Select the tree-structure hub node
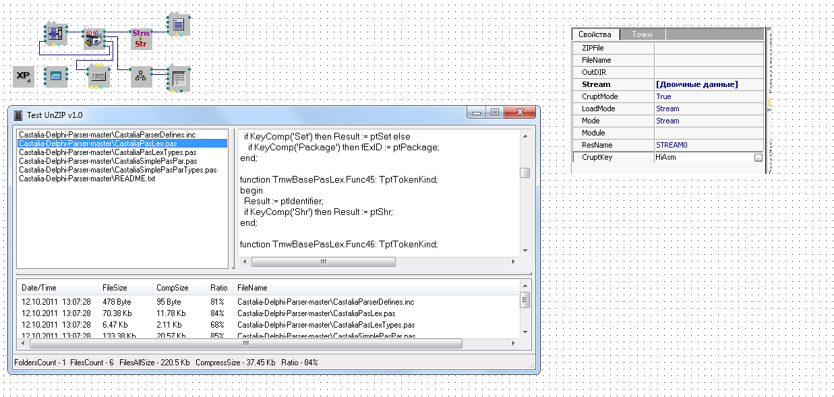Viewport: 834px width, 397px height. coord(141,76)
